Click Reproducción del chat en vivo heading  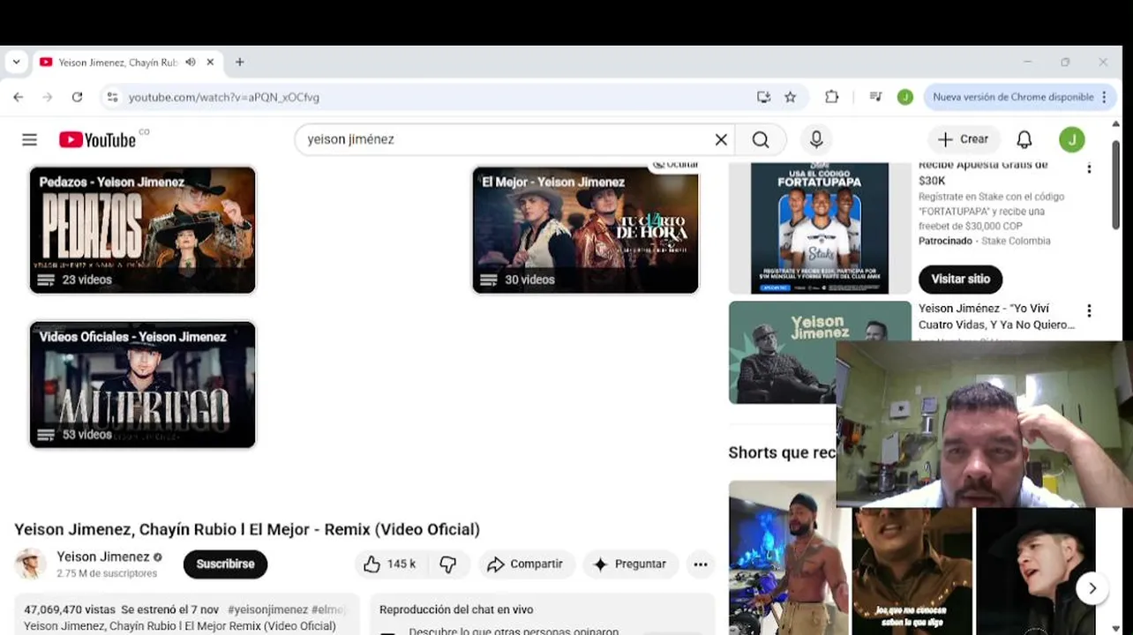pyautogui.click(x=456, y=609)
